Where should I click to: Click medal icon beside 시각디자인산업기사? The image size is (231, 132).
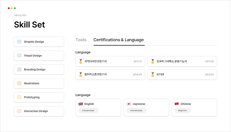(x=81, y=61)
